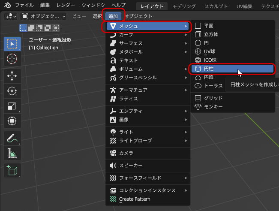Select the Measure tool
The image size is (279, 211).
[12, 153]
